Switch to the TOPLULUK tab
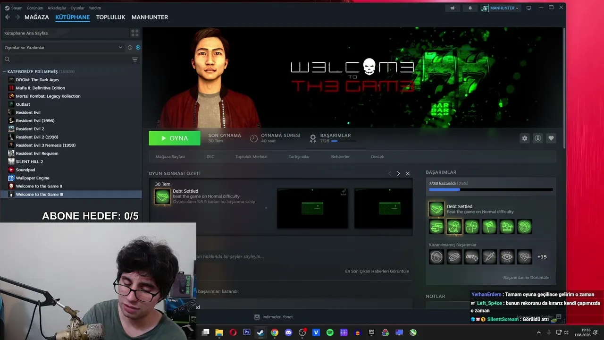 click(x=110, y=17)
